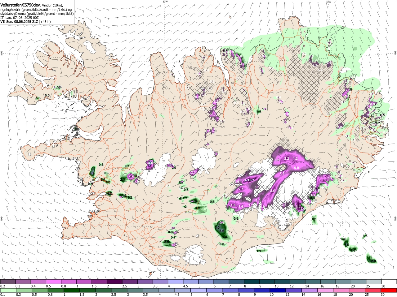Image resolution: width=397 pixels, height=297 pixels.
Task: Click the '(+45 h)' forecast offset text
Action: tap(44, 22)
